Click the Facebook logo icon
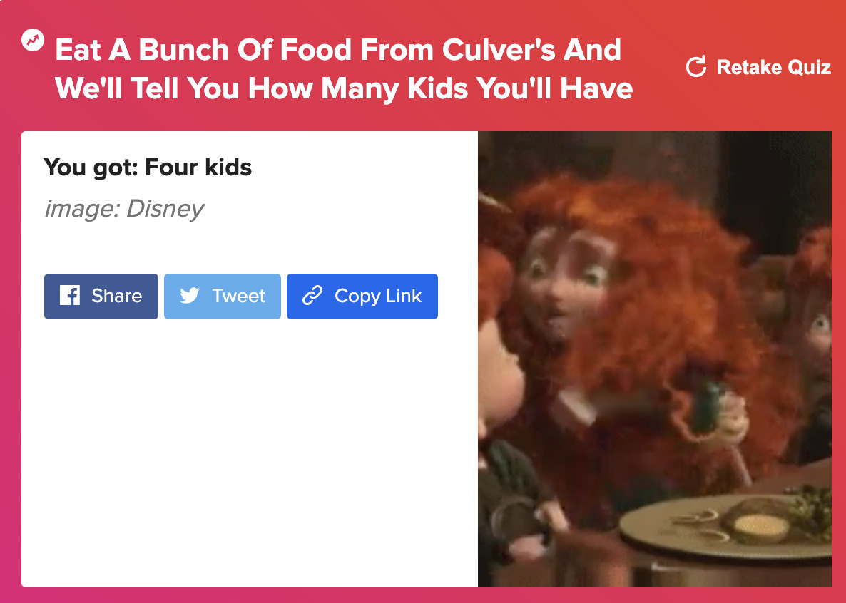The image size is (846, 603). (70, 296)
